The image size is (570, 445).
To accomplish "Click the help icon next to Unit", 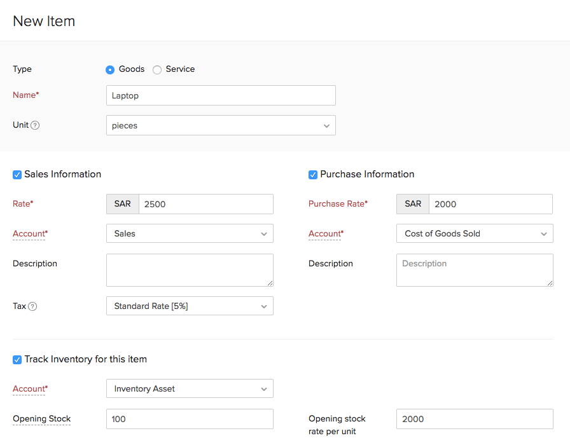I will [35, 125].
